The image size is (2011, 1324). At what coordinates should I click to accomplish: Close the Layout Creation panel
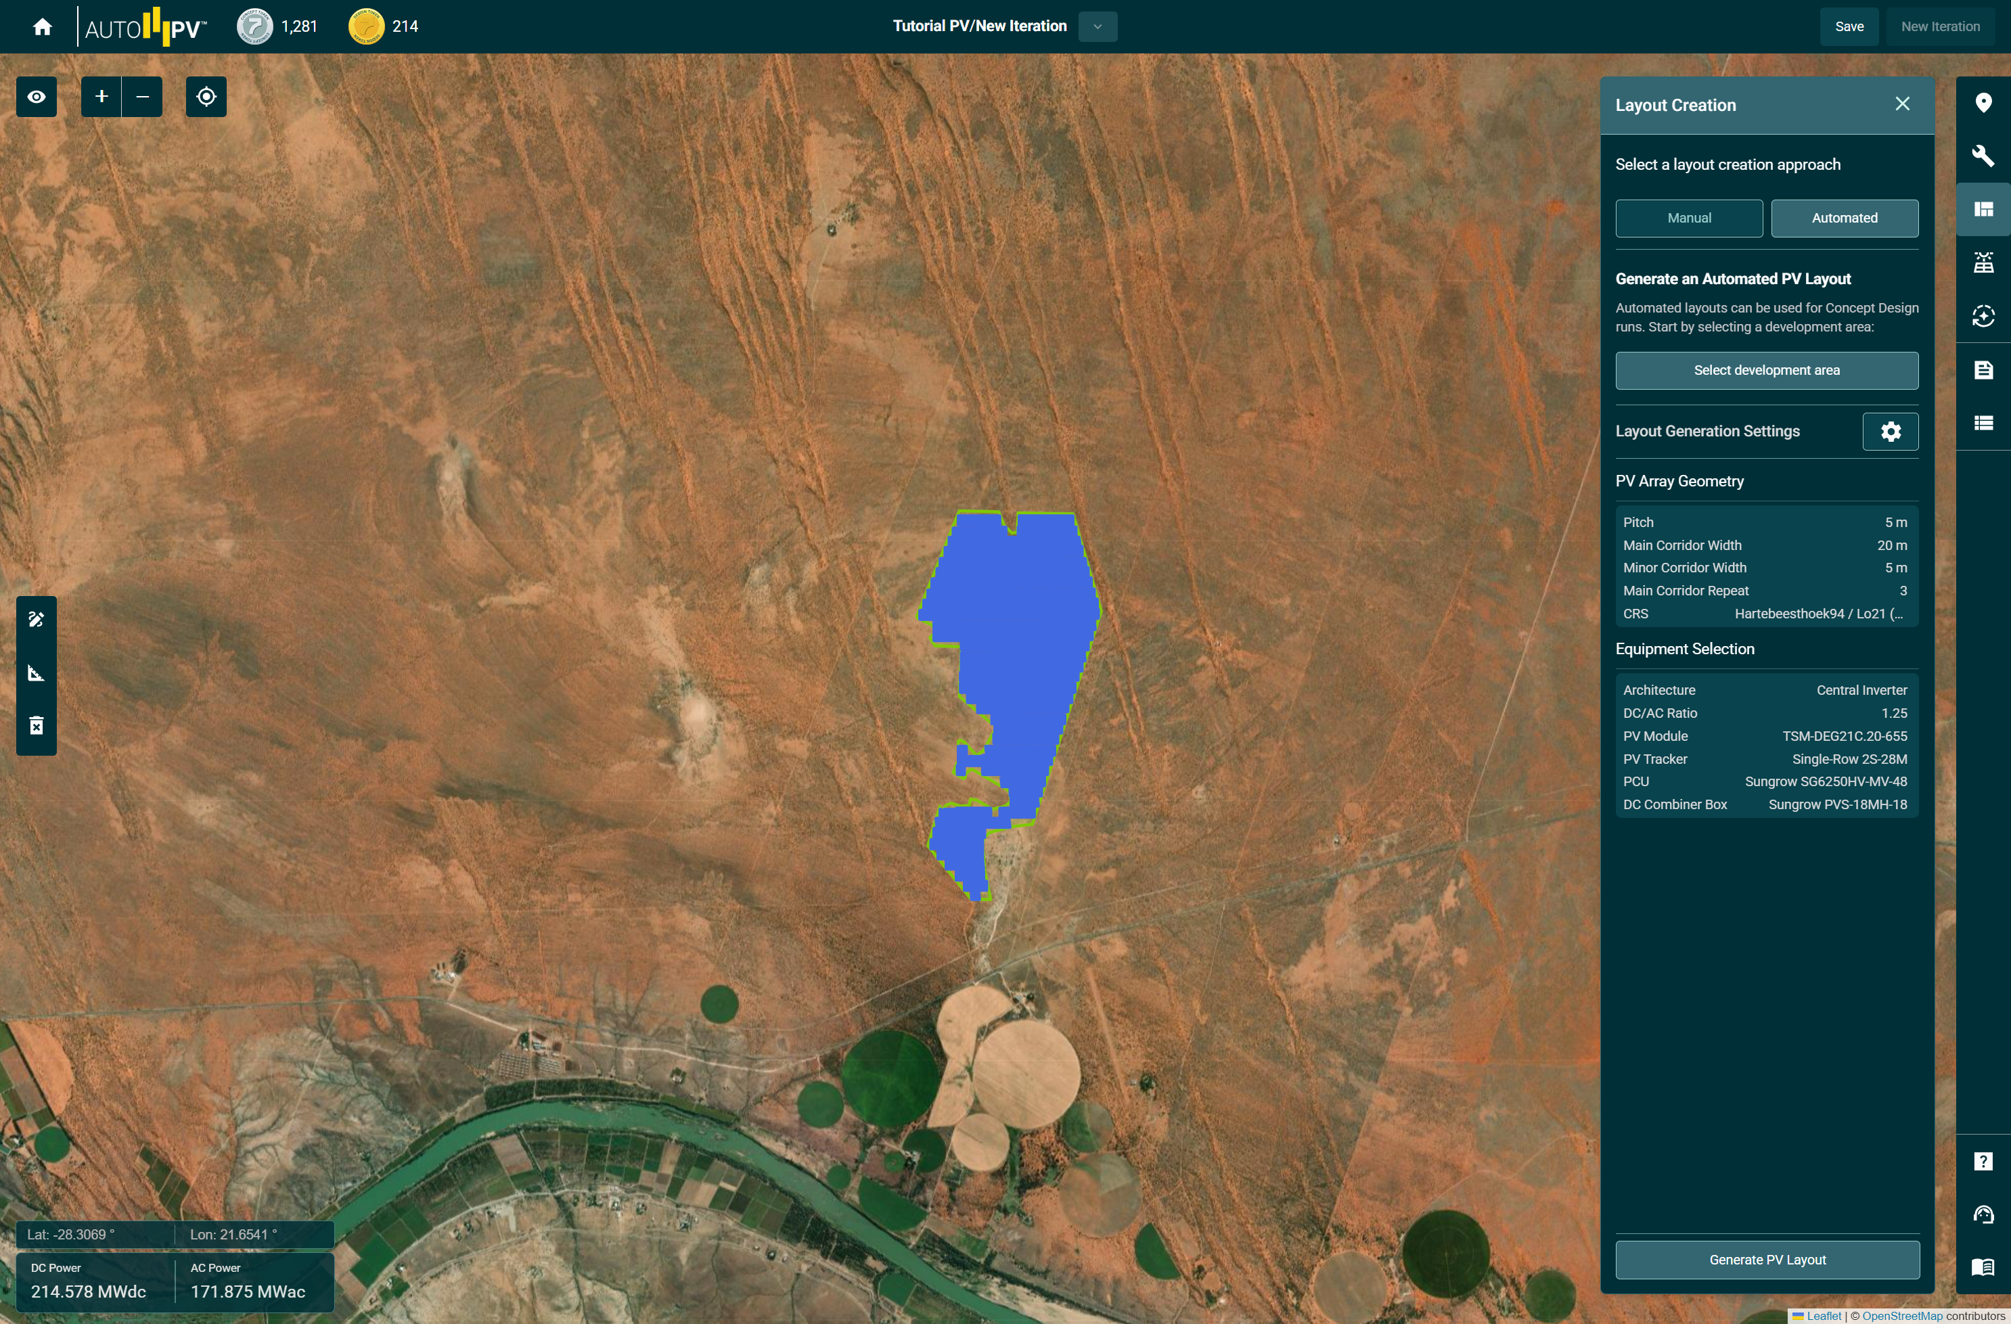coord(1901,104)
